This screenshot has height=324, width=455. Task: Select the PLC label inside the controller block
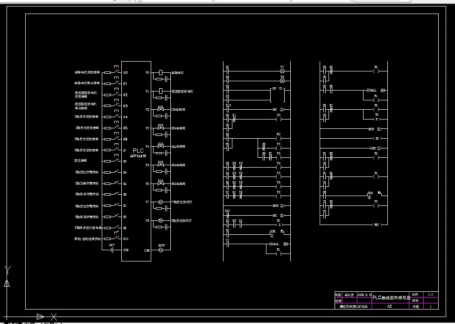pyautogui.click(x=138, y=151)
